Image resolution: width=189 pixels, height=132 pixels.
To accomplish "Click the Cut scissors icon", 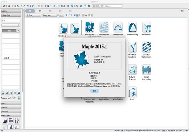I will [13, 6].
